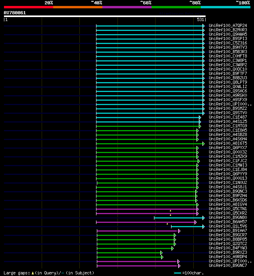Image resolution: width=254 pixels, height=276 pixels.
Task: Open the UniRef100_B6KSD6 entry
Action: click(x=228, y=200)
